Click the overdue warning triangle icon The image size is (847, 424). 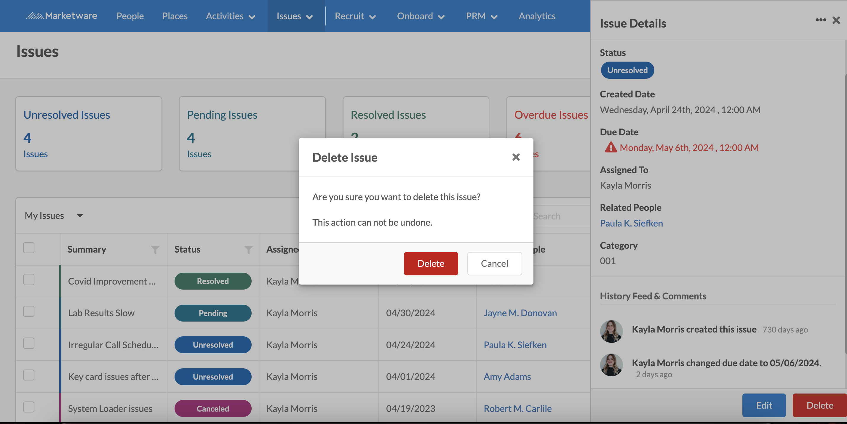click(611, 147)
